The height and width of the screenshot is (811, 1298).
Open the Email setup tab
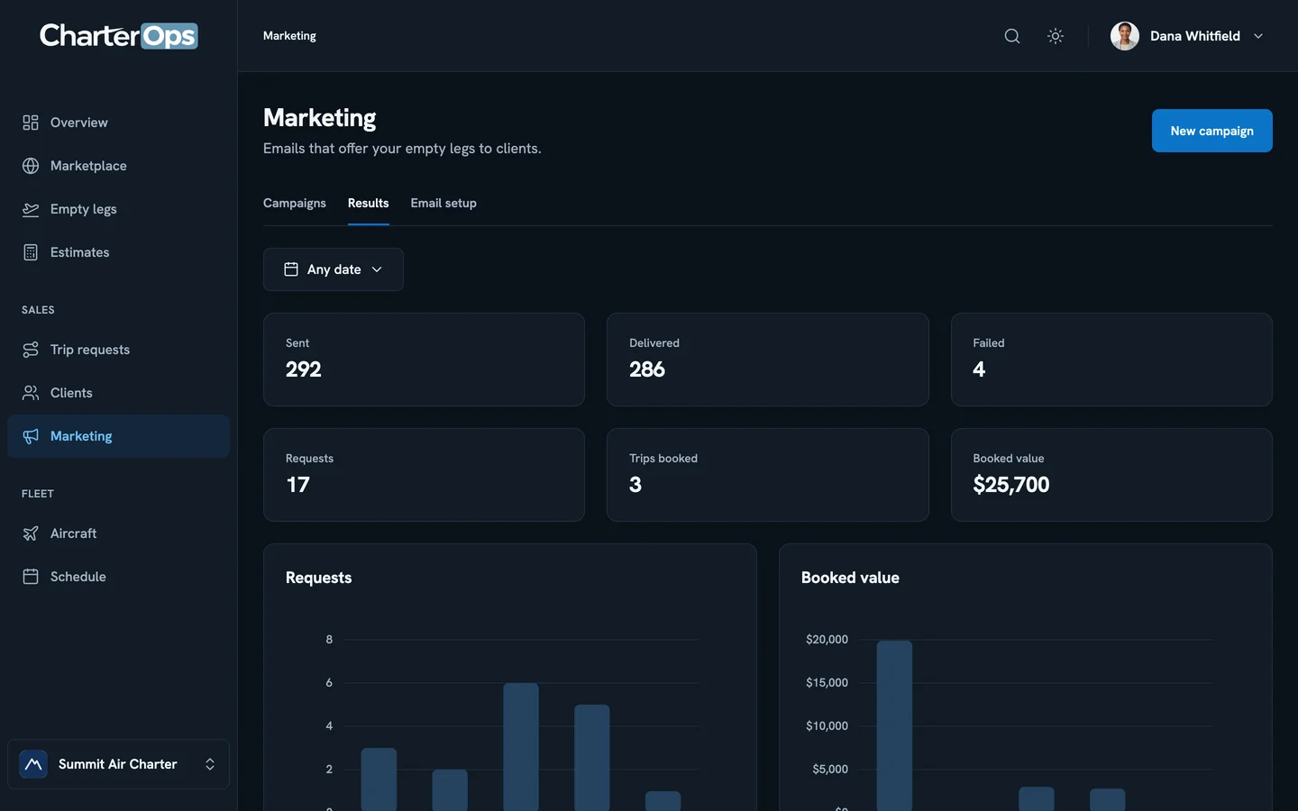click(x=443, y=203)
